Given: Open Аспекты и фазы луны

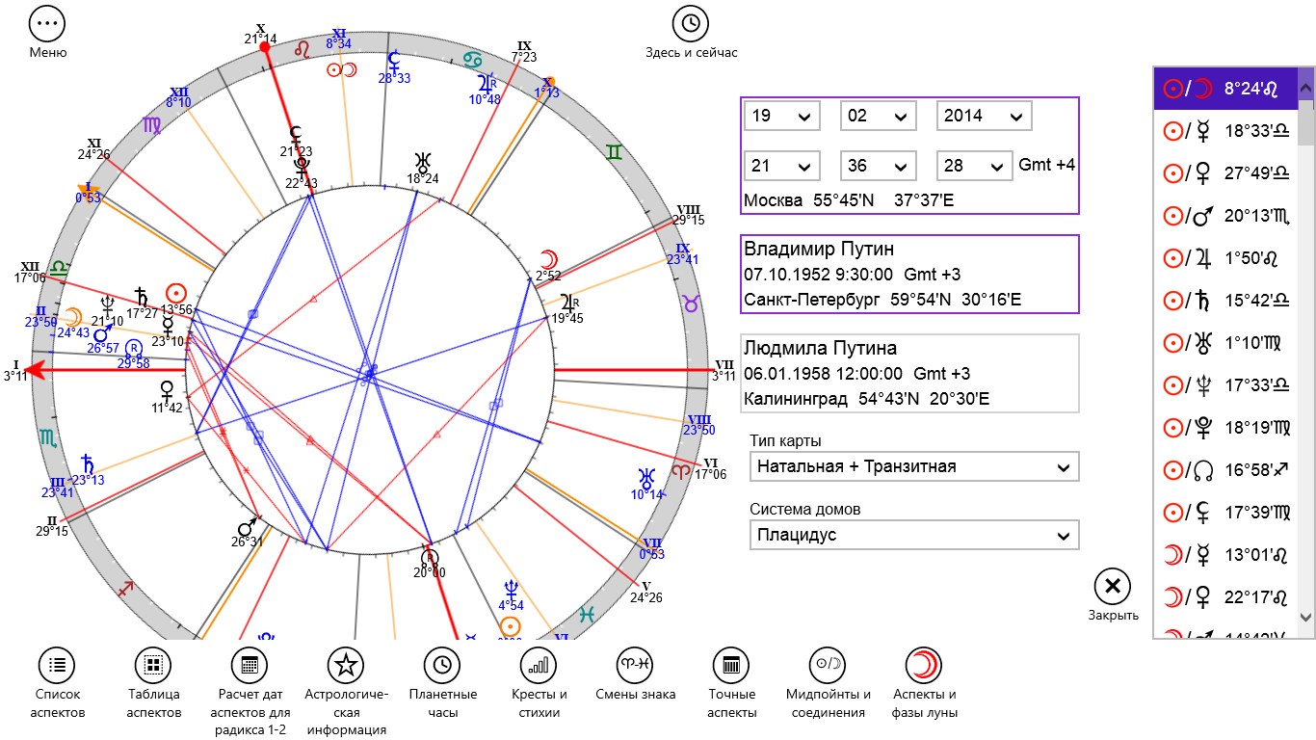Looking at the screenshot, I should (924, 666).
